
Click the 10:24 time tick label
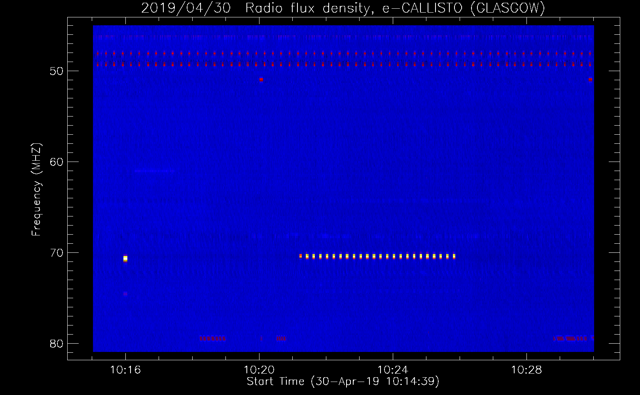pyautogui.click(x=393, y=370)
